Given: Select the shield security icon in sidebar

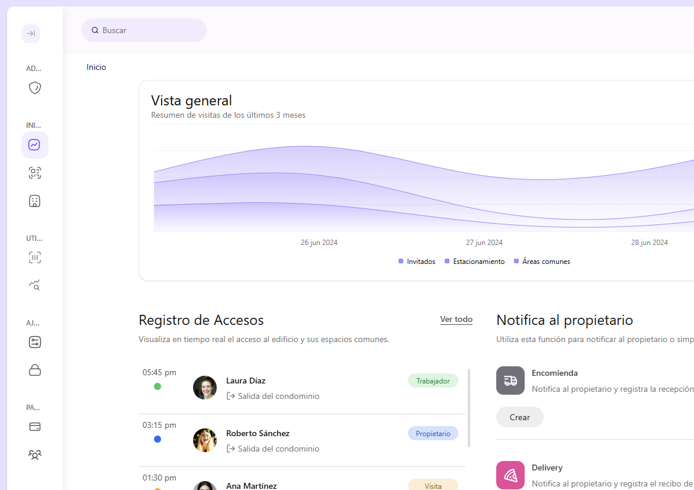Looking at the screenshot, I should click(x=34, y=88).
